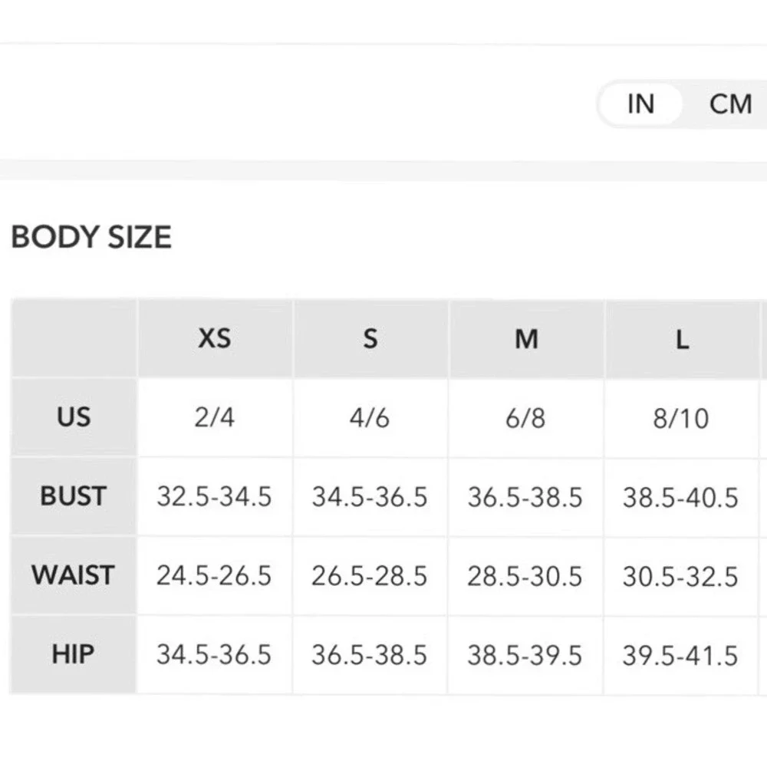Select the 8/10 US size cell

(681, 418)
